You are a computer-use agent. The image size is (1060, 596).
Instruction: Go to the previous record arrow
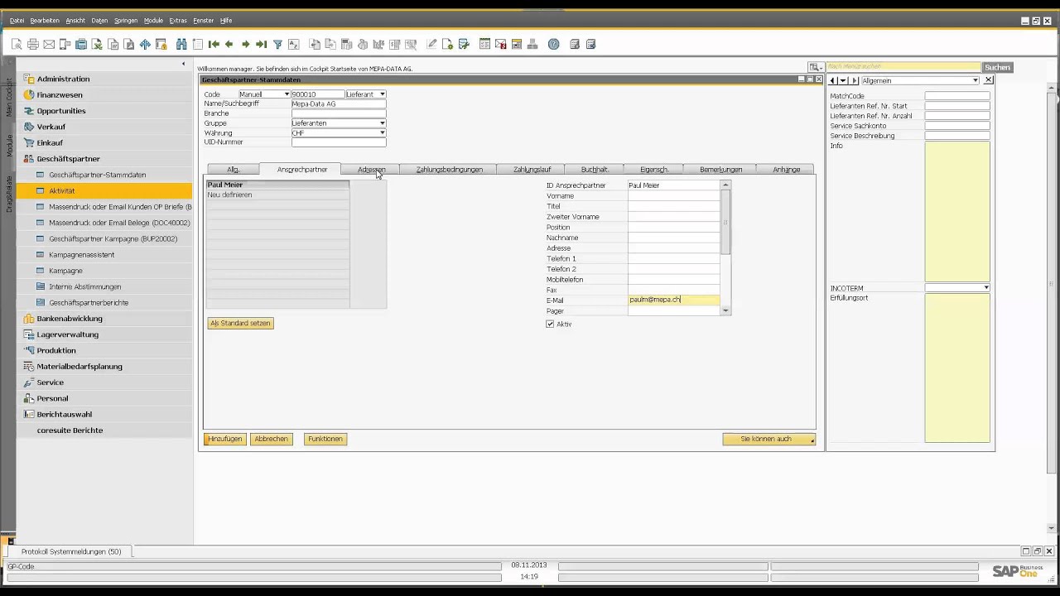click(229, 44)
